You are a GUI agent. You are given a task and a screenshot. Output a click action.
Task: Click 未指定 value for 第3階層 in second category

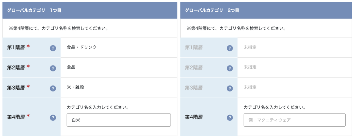pos(250,87)
